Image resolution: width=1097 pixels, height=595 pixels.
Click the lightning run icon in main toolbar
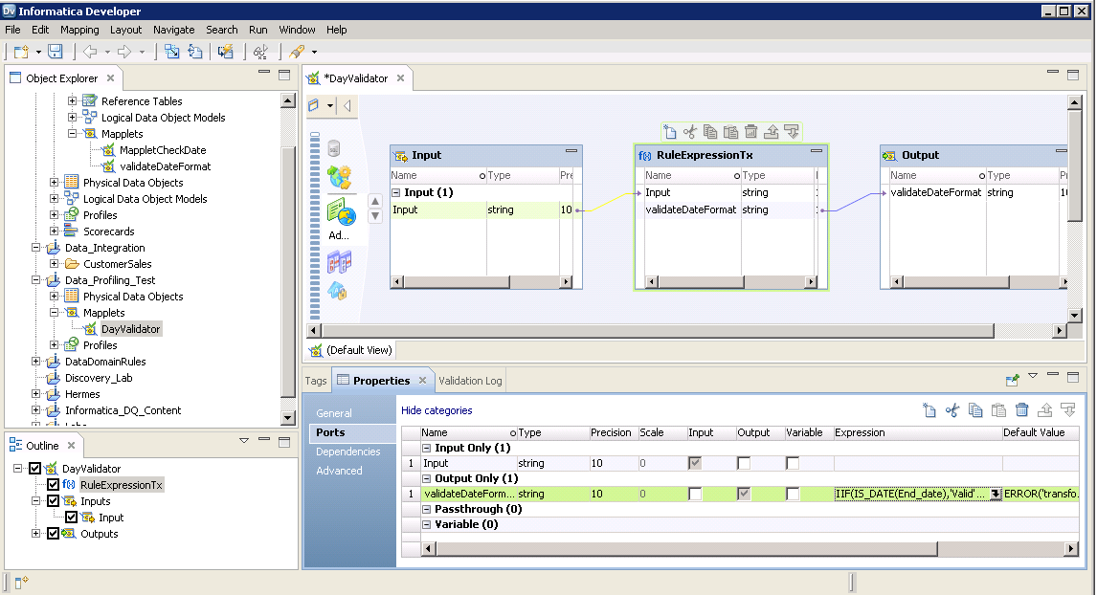pos(225,51)
